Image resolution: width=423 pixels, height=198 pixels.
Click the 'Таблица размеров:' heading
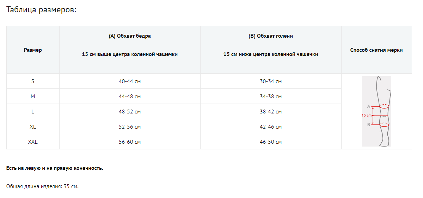tap(41, 10)
